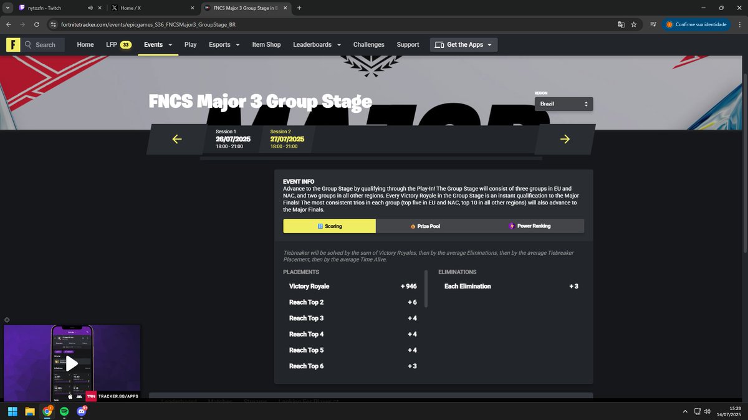748x420 pixels.
Task: Click the Confirme sua identidade profile button
Action: (x=696, y=24)
